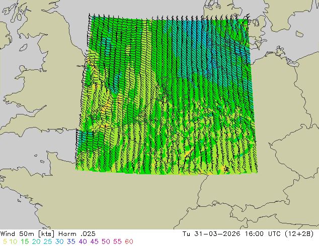319x246 pixels.
Task: Click the forecast date 'Tu 31-03-2026 16:00 UTC (12+28)'
Action: [x=248, y=234]
